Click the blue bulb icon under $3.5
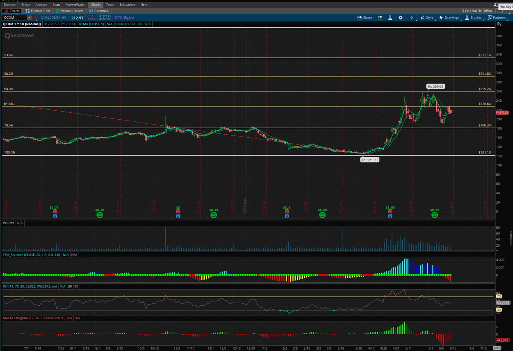 coord(286,216)
